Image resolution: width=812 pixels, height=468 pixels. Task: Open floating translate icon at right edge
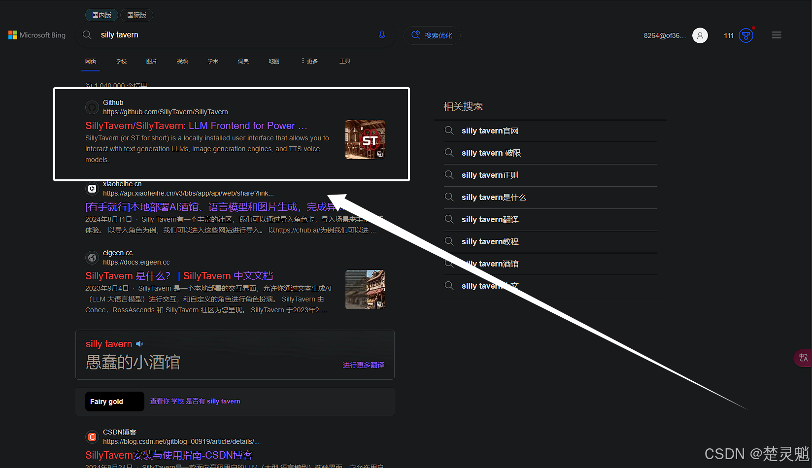tap(803, 358)
